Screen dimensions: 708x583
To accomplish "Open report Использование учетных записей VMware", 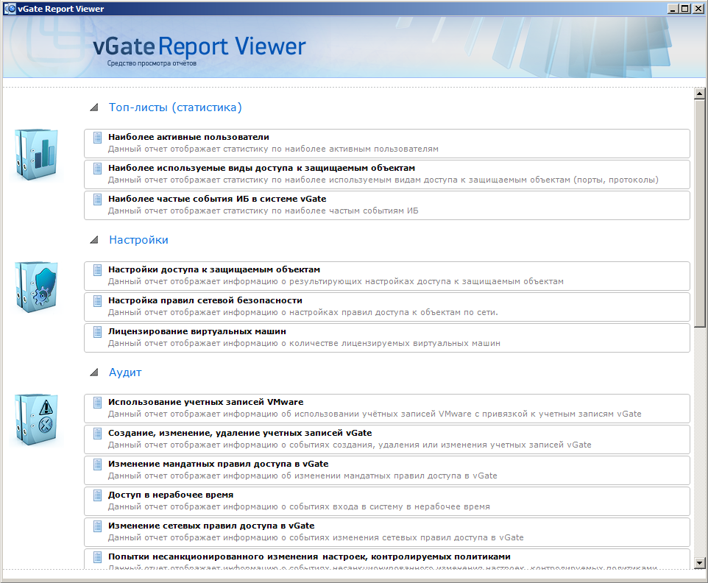I will (387, 409).
